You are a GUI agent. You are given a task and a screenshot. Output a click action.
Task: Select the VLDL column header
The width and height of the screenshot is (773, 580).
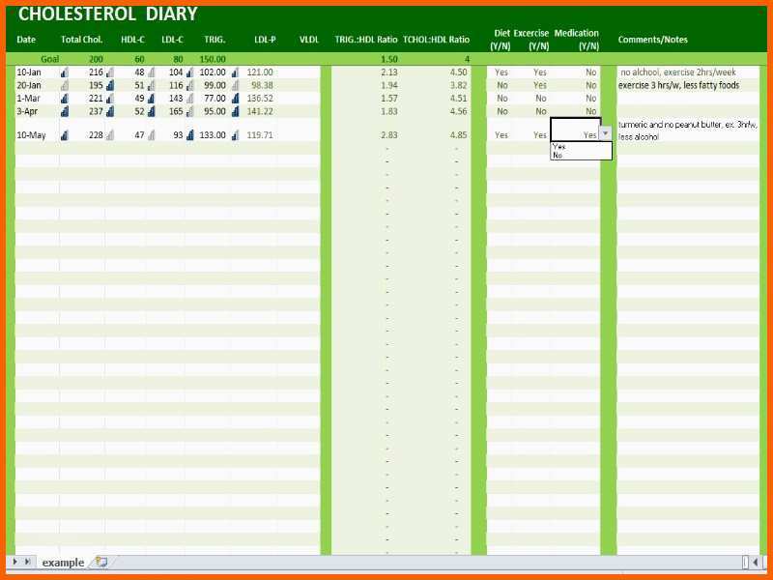click(309, 40)
